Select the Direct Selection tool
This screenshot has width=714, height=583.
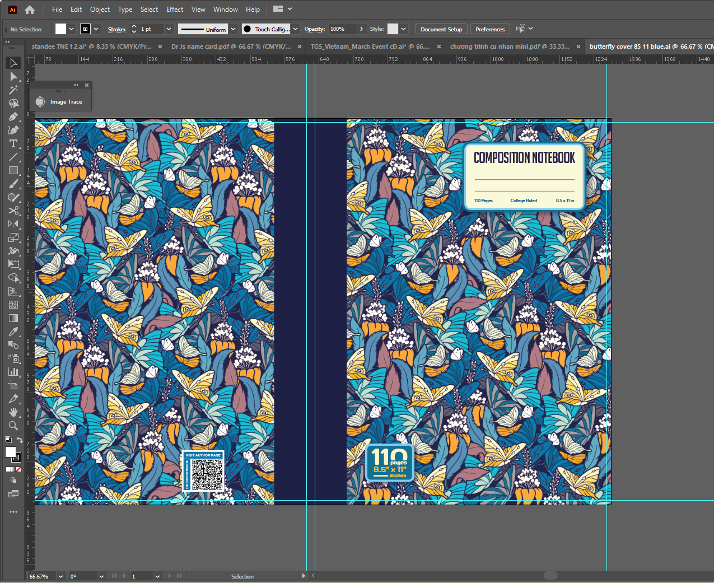(13, 76)
